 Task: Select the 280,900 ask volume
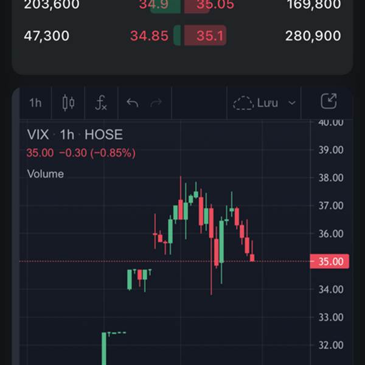pyautogui.click(x=313, y=36)
